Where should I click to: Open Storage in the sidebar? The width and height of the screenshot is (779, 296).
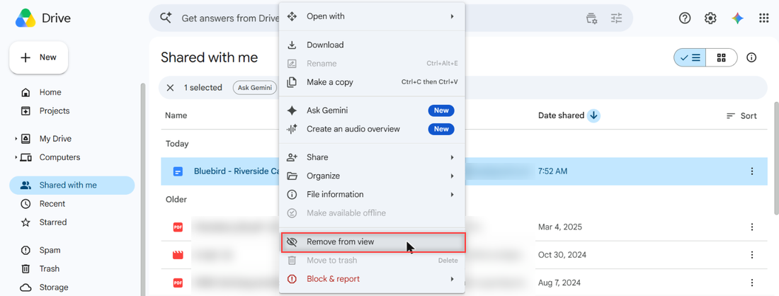pos(54,287)
